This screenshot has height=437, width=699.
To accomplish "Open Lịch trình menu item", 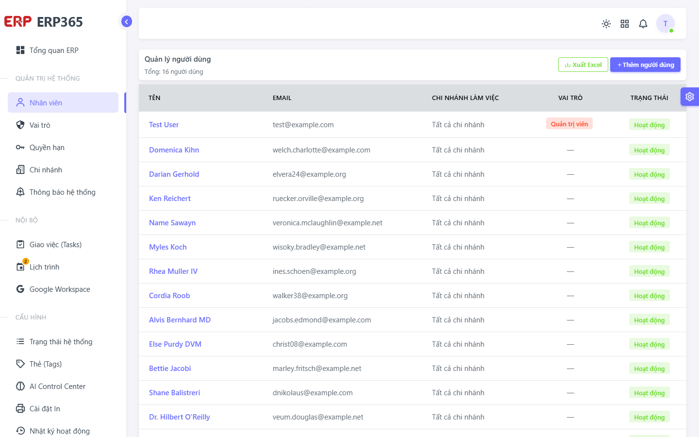I will point(63,267).
